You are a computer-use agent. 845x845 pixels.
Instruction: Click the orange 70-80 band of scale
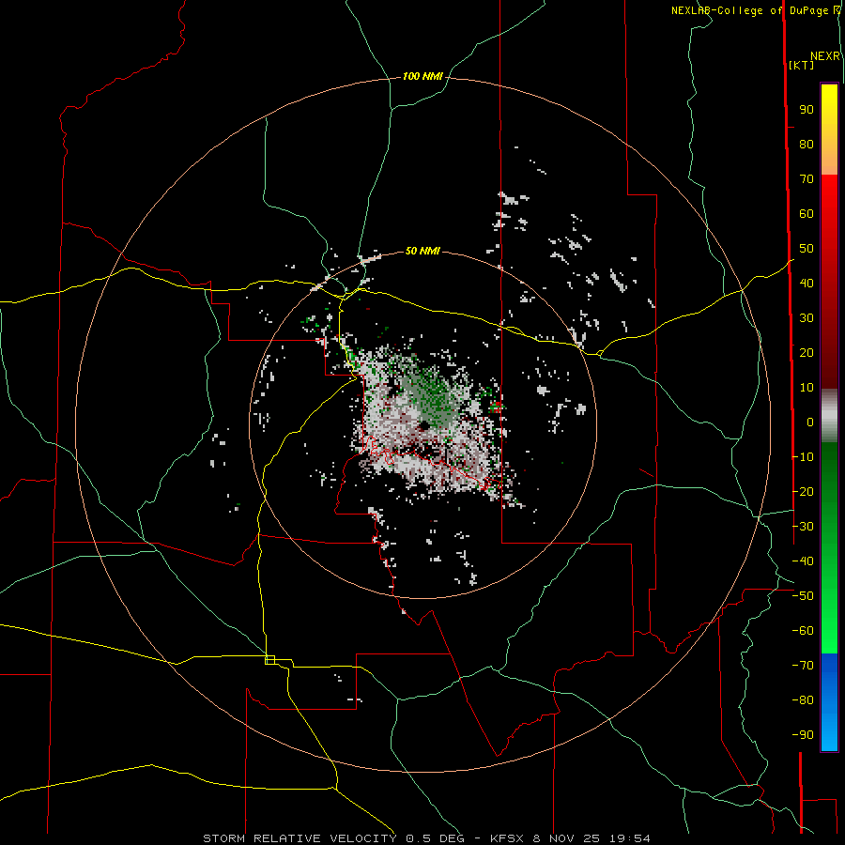click(x=829, y=161)
